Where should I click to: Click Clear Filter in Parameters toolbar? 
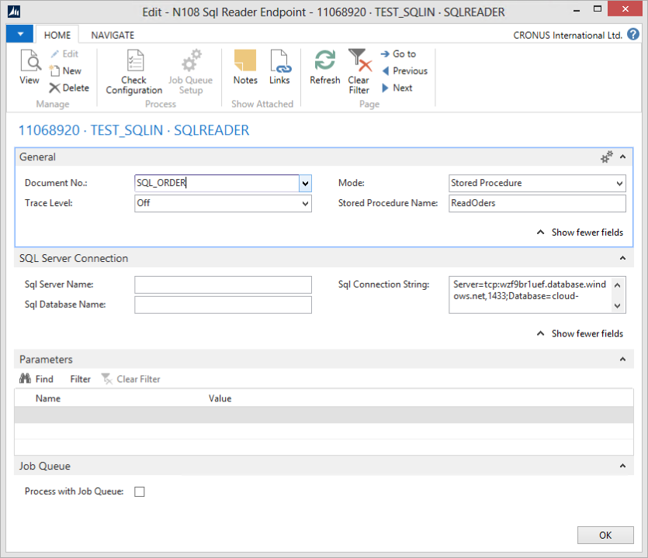pos(131,379)
